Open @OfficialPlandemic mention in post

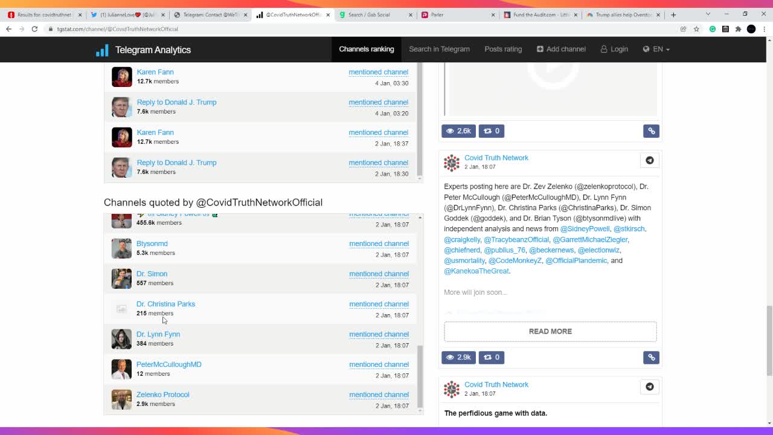(x=576, y=261)
